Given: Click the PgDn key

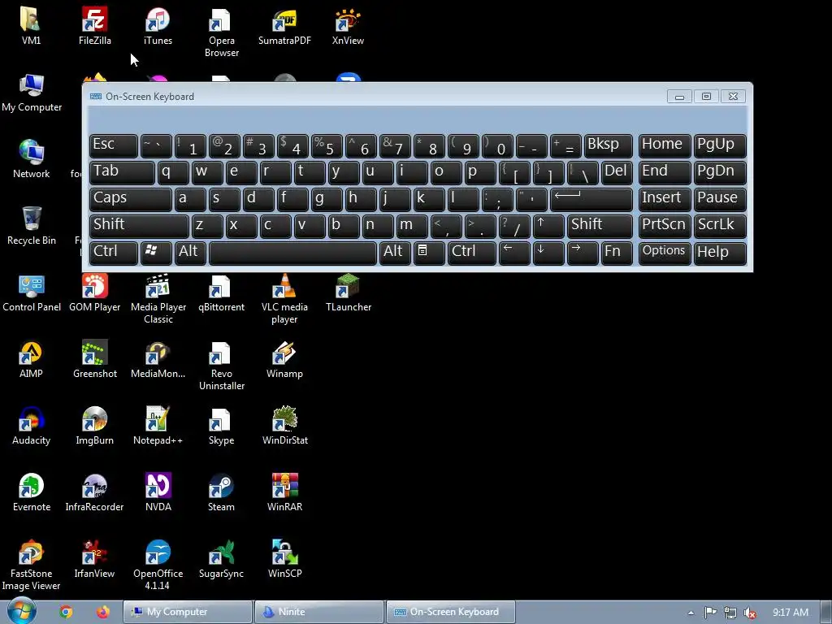Looking at the screenshot, I should [720, 172].
